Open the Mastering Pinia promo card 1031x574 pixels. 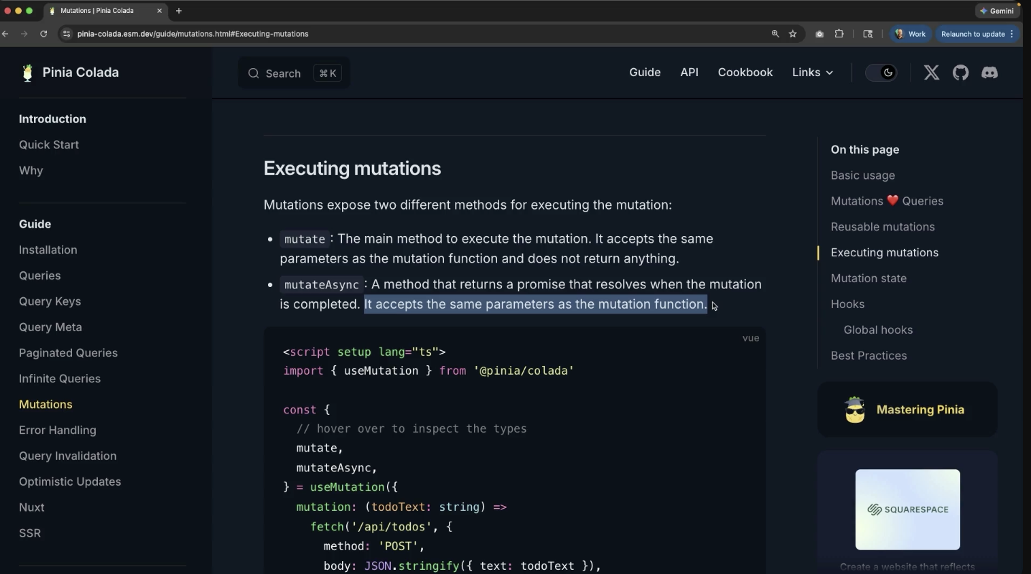pos(907,409)
